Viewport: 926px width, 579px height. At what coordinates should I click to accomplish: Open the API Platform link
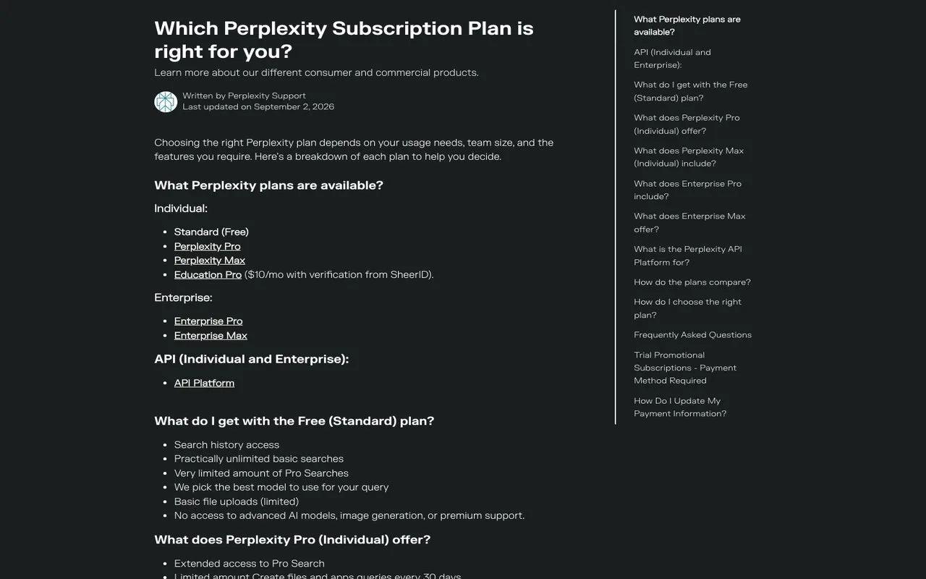coord(204,383)
